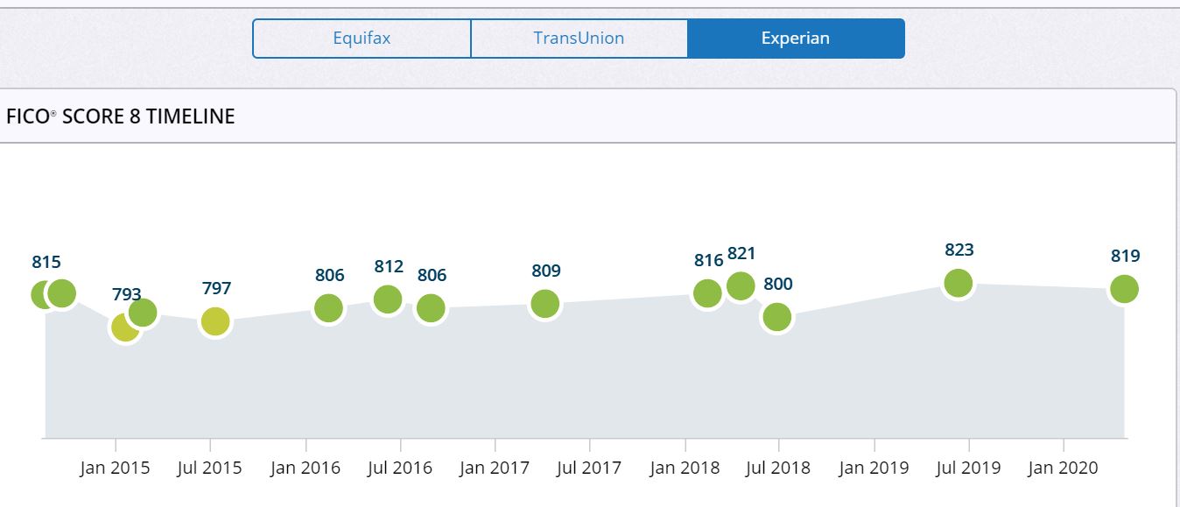Click the 806 marker near Jan 2016
Viewport: 1180px width, 507px height.
coord(328,308)
